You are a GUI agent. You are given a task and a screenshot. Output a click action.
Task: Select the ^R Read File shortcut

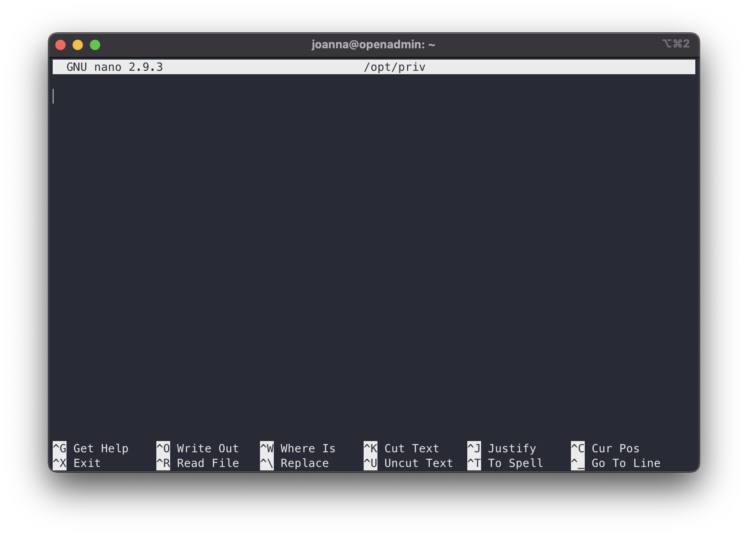(x=198, y=463)
